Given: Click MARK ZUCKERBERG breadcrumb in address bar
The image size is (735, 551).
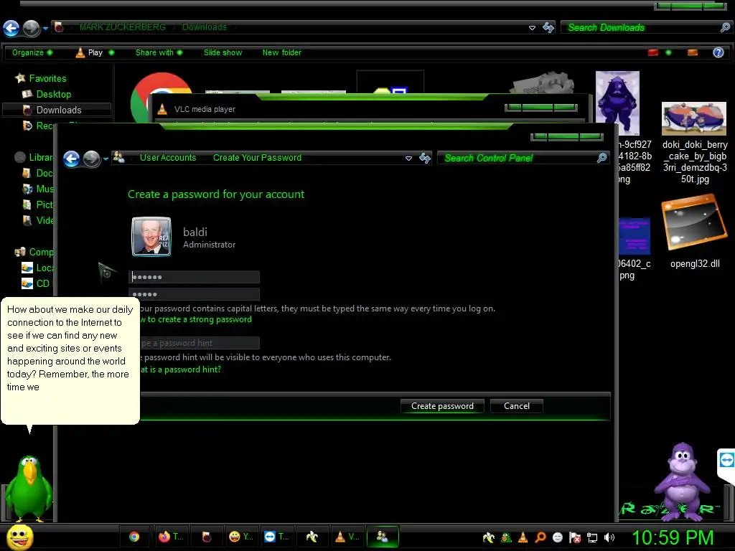Looking at the screenshot, I should [122, 27].
